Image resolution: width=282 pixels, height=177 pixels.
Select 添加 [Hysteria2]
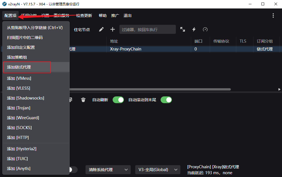pyautogui.click(x=36, y=149)
